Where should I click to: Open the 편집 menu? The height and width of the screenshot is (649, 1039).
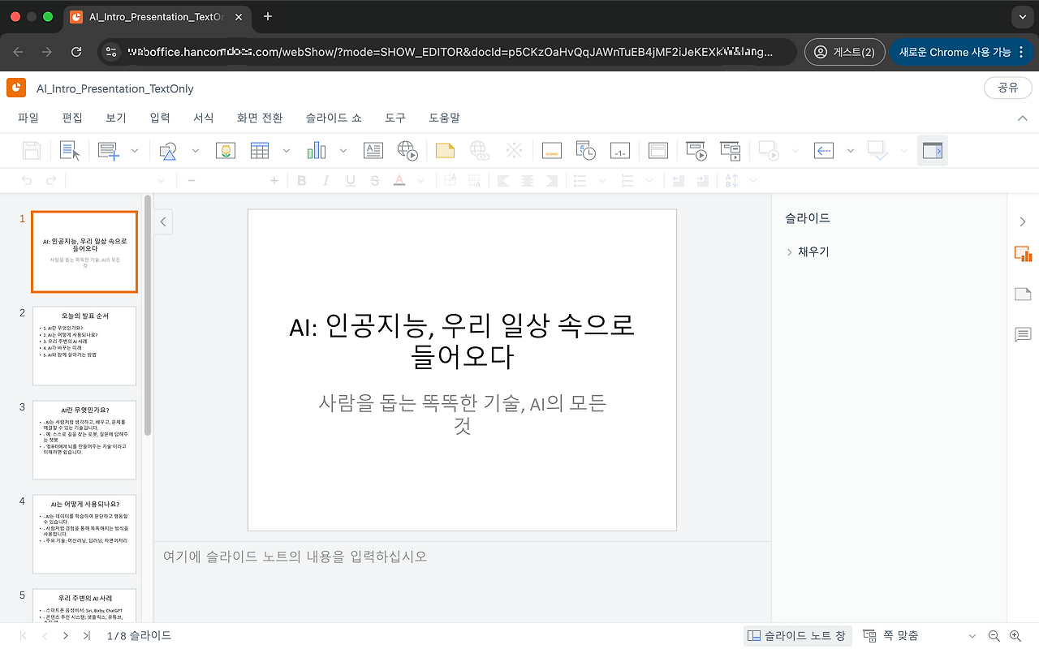72,118
